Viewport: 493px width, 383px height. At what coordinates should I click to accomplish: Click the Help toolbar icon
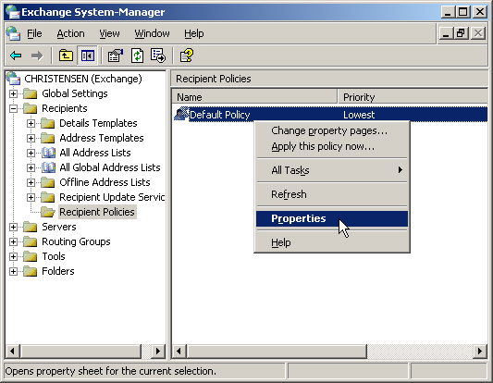coord(187,56)
